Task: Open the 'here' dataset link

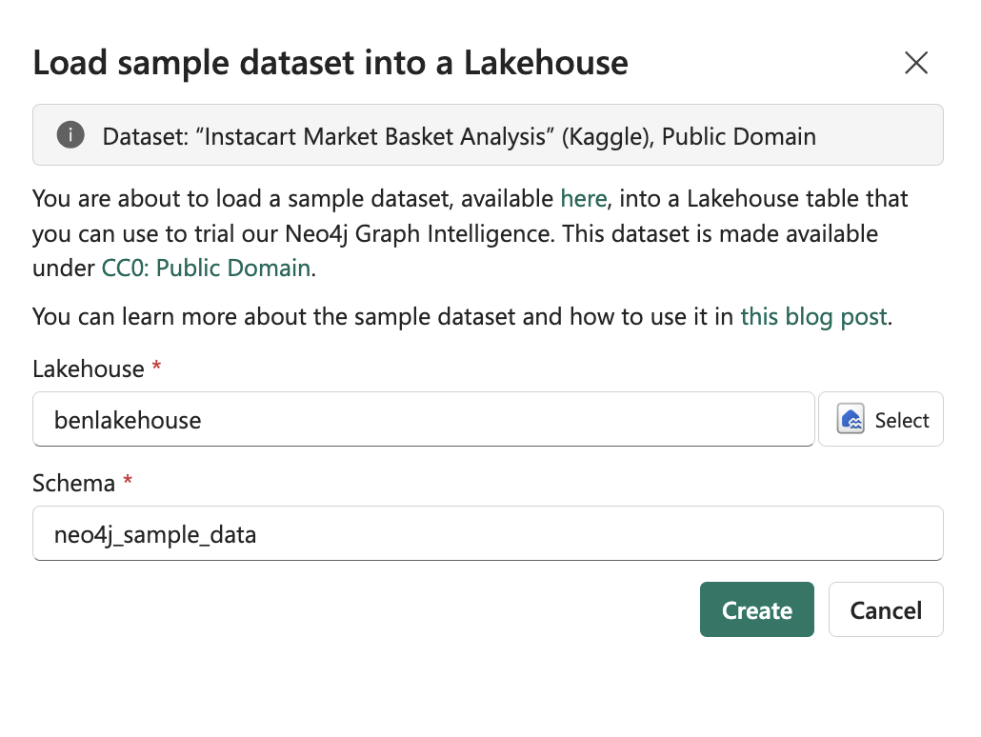Action: point(583,198)
